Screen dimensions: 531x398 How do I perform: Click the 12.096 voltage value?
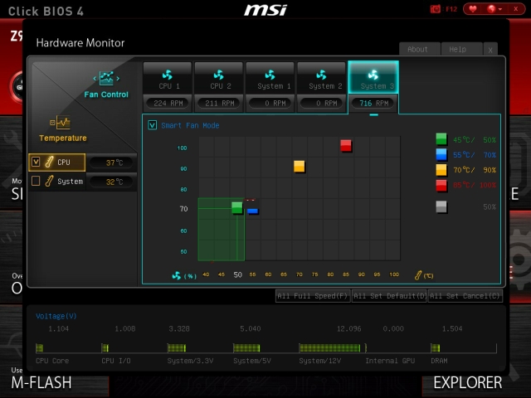pos(348,328)
